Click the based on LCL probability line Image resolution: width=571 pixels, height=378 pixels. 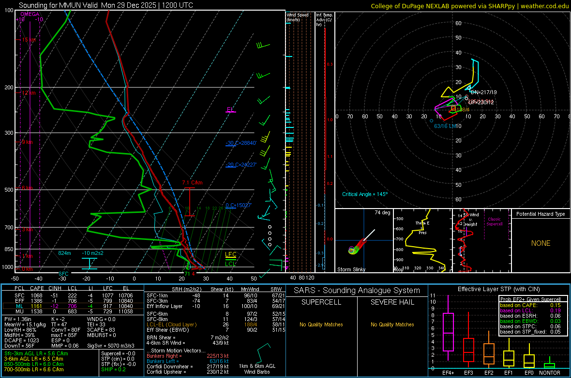point(530,310)
